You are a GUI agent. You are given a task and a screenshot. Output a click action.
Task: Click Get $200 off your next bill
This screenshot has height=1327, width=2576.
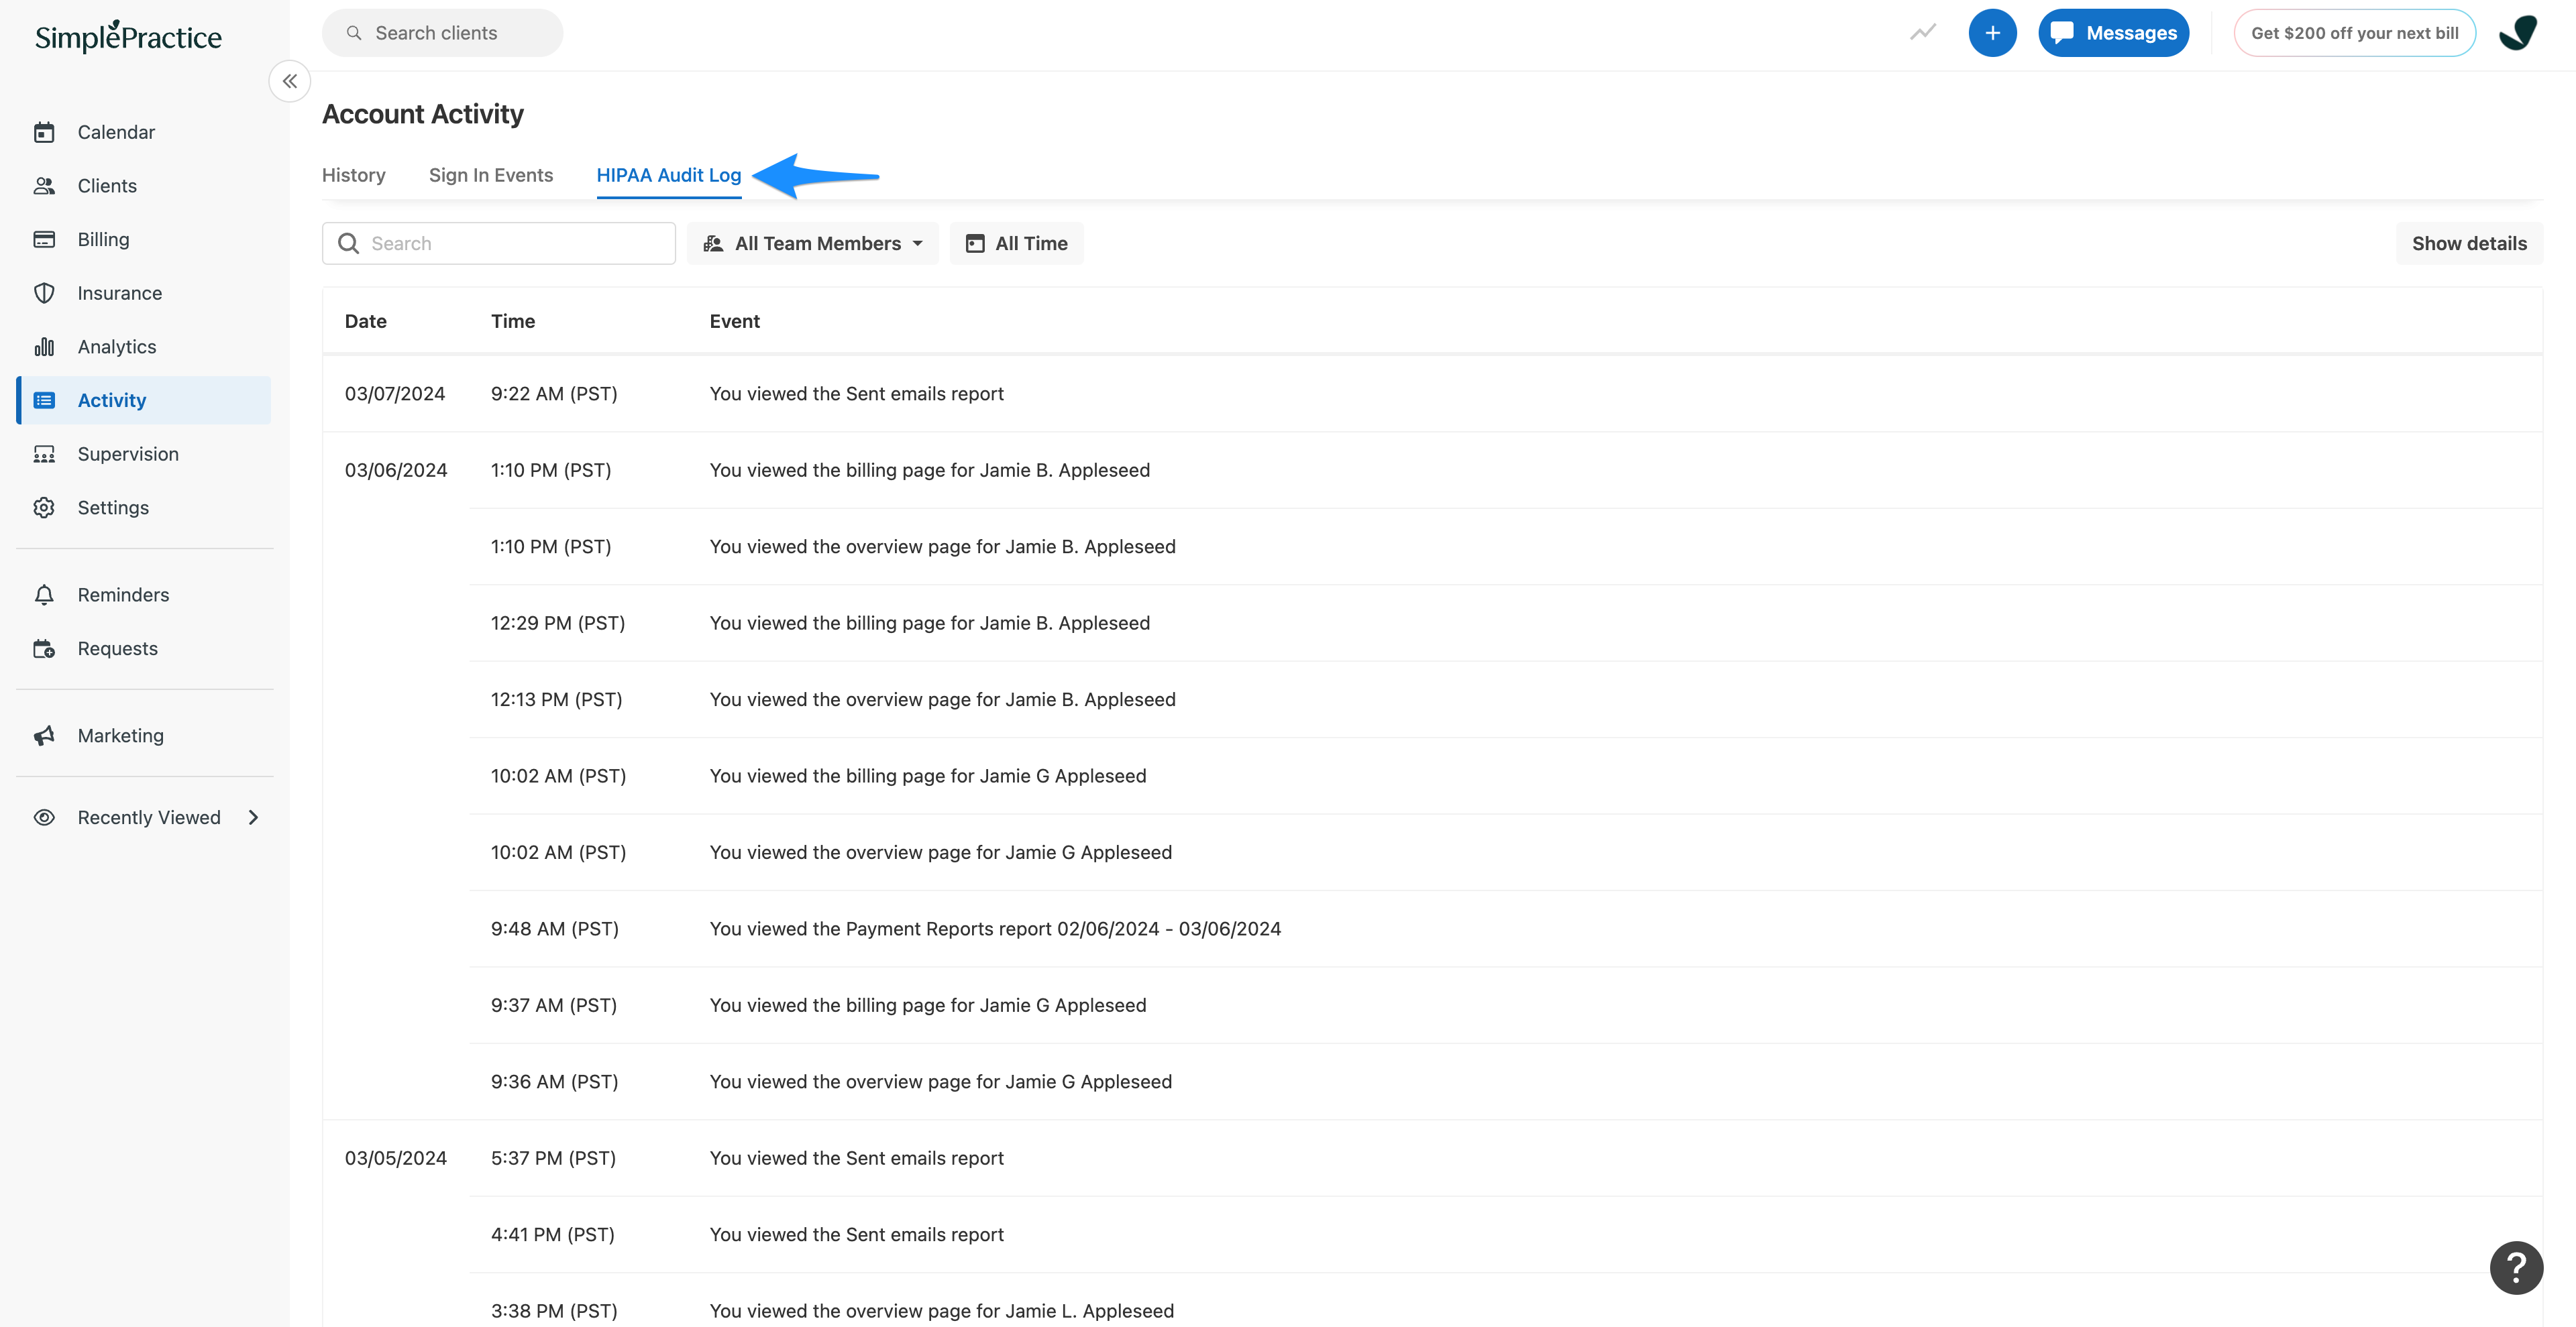pos(2354,33)
